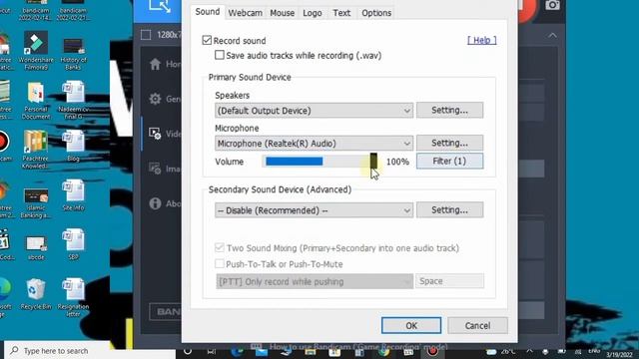Image resolution: width=639 pixels, height=359 pixels.
Task: Open the Home section in Bandicam sidebar
Action: click(155, 64)
